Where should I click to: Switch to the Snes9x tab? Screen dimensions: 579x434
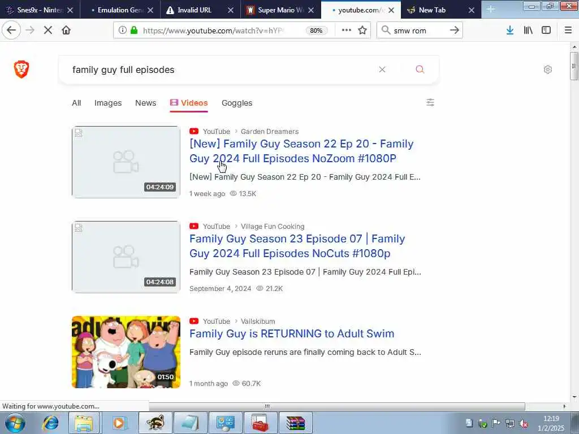(40, 10)
